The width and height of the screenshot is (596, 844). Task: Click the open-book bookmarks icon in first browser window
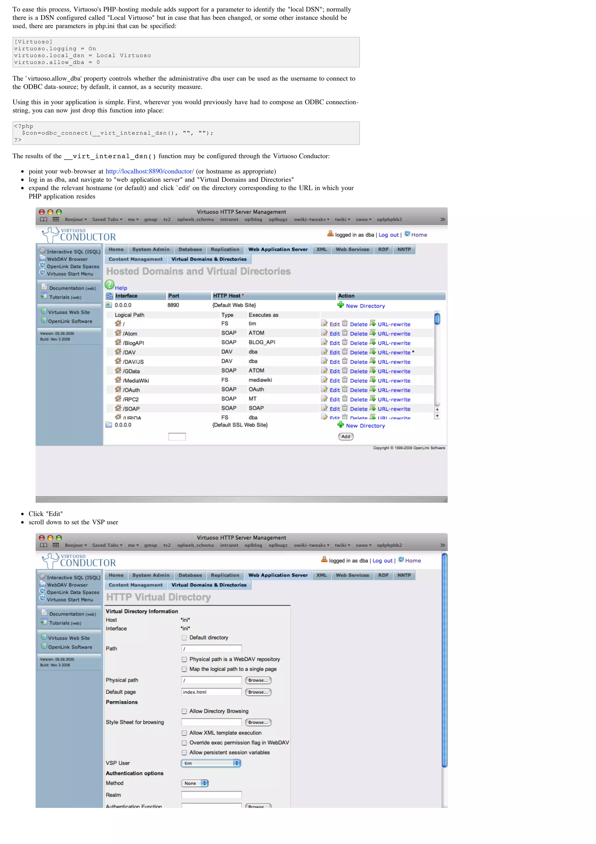click(44, 220)
